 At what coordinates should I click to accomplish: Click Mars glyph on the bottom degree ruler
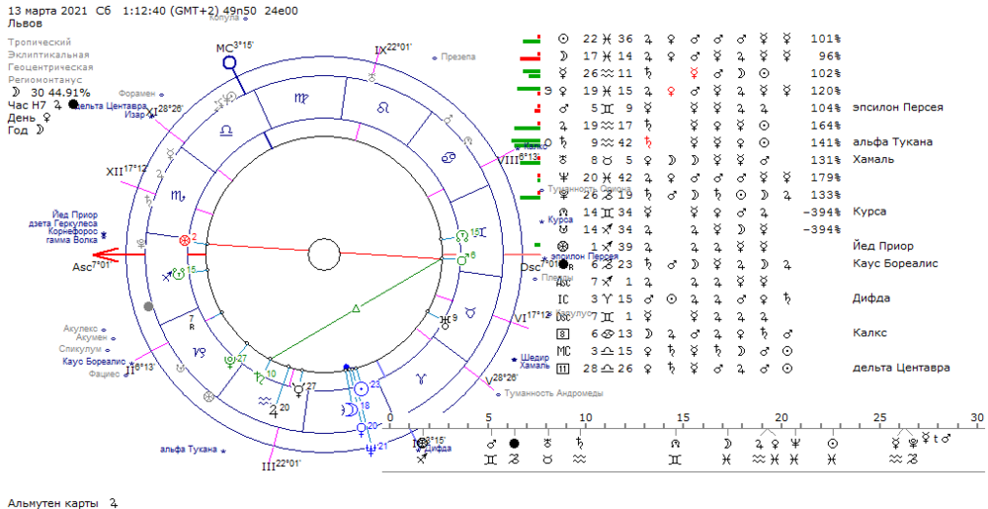coord(492,444)
